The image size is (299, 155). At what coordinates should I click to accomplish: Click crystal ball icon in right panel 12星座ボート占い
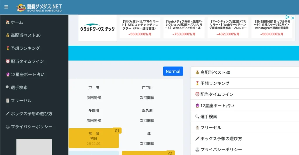pyautogui.click(x=197, y=106)
